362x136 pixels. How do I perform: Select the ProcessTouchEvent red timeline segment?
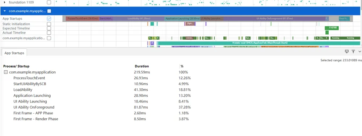pos(83,18)
